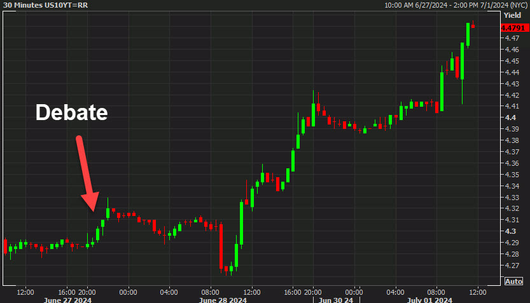530x303 pixels.
Task: Click the Jun 30 24 date label
Action: tap(336, 300)
